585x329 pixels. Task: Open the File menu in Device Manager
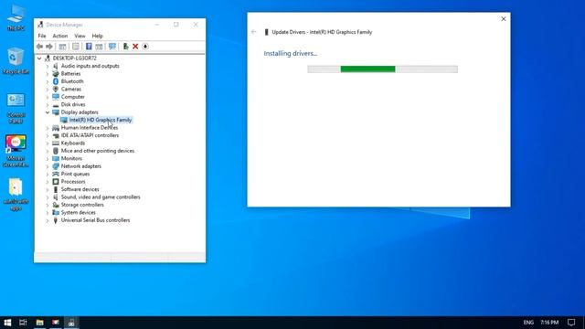click(42, 36)
